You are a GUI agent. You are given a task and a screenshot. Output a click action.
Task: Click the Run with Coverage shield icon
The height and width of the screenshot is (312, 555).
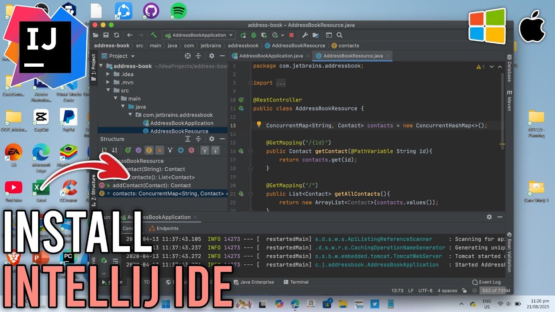coord(264,35)
